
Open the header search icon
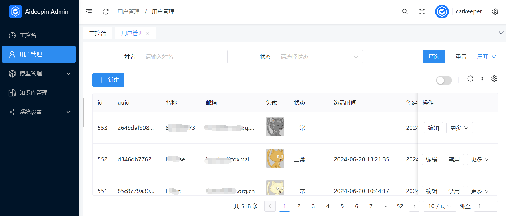tap(405, 11)
